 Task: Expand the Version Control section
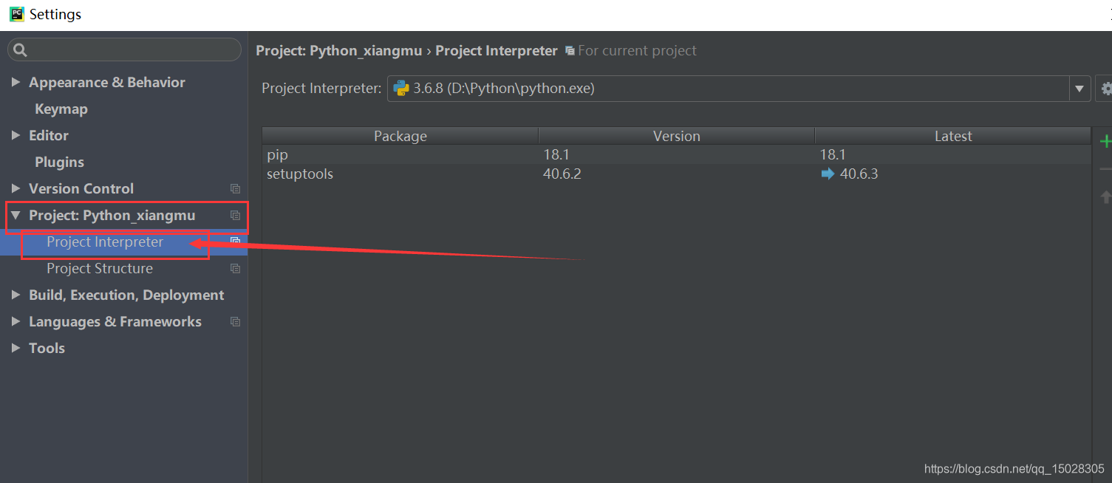(16, 188)
